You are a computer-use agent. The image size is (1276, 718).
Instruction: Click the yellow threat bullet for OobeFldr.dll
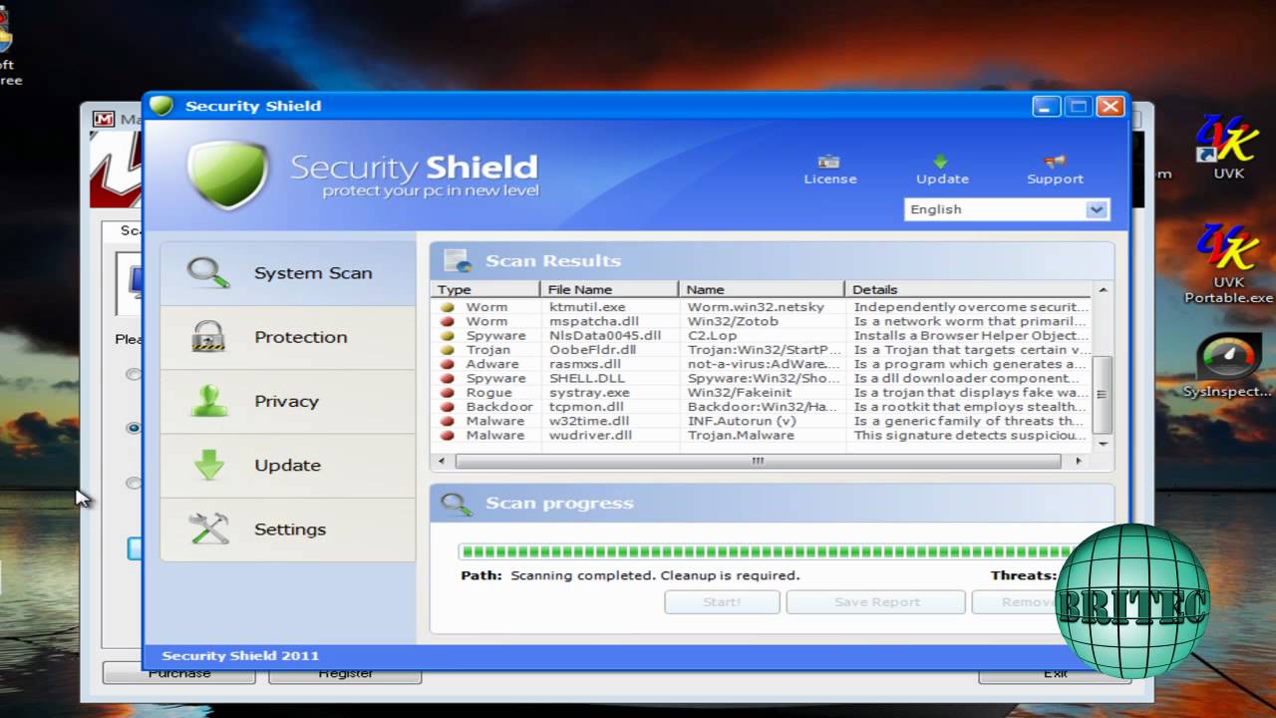click(x=447, y=350)
